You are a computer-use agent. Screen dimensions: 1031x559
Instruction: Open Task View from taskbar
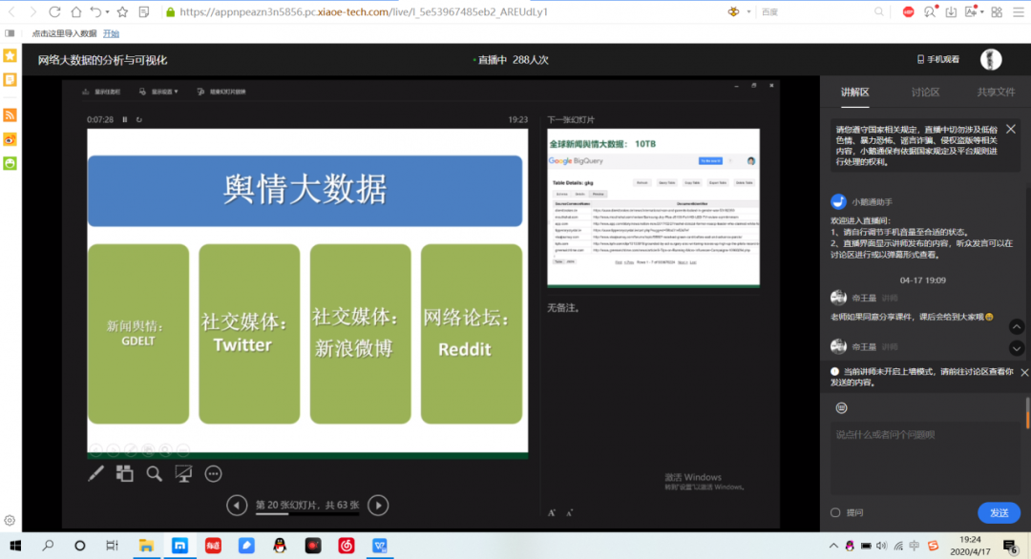click(x=112, y=546)
